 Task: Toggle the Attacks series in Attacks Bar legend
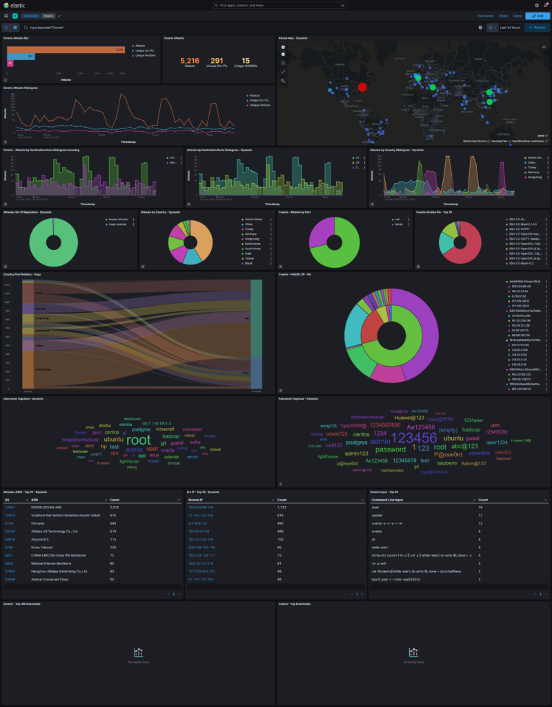point(139,46)
